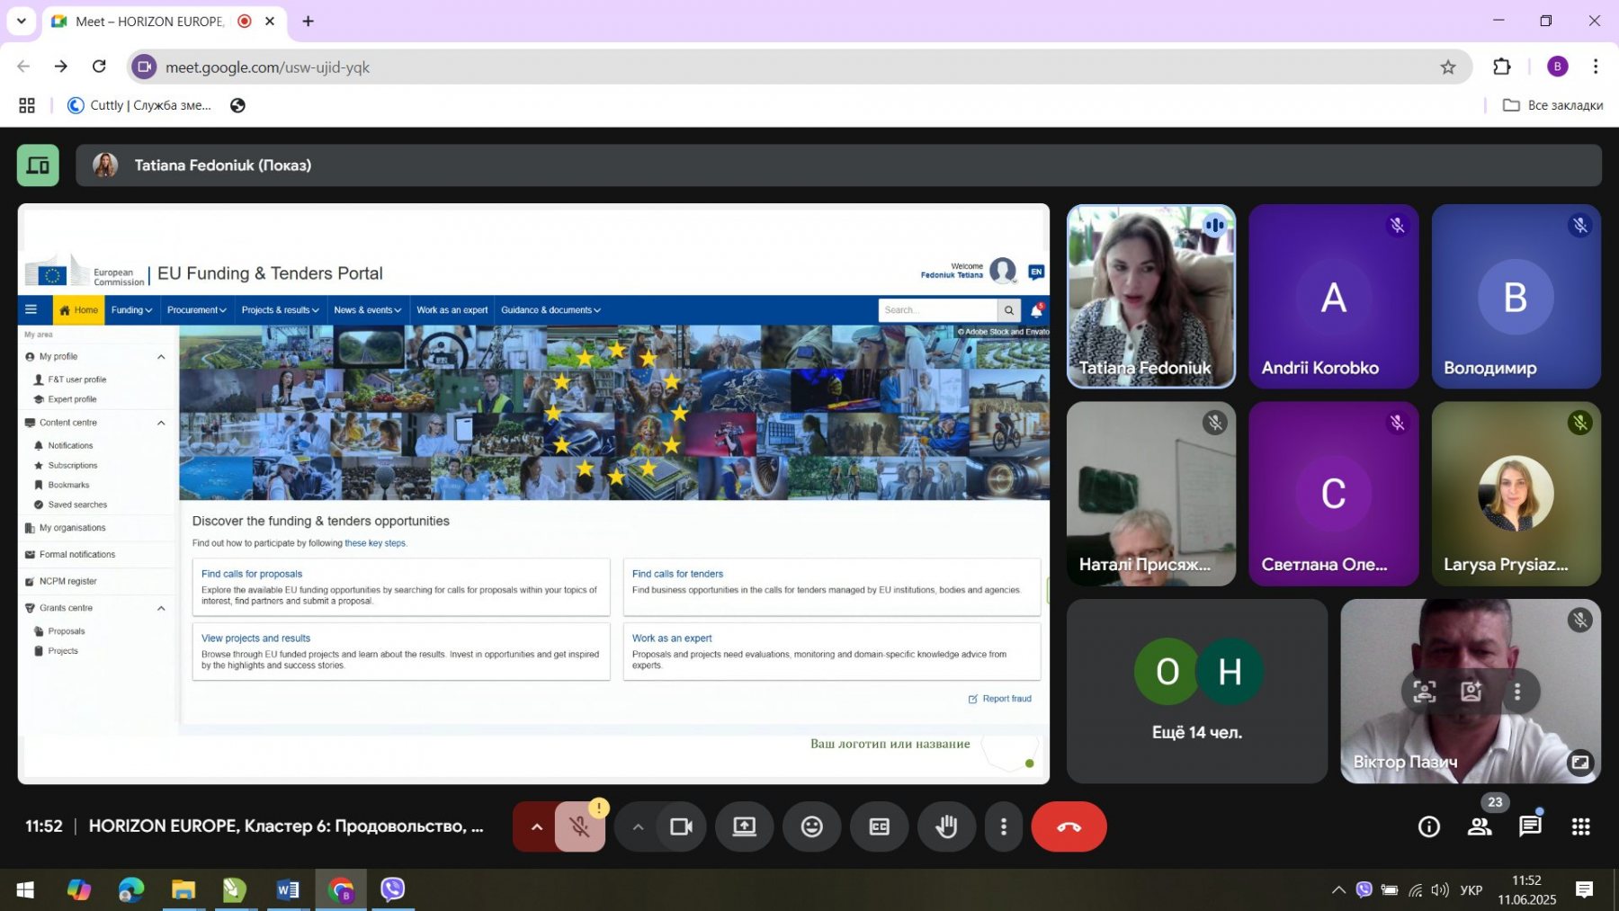
Task: Open Projects & results menu
Action: click(280, 310)
